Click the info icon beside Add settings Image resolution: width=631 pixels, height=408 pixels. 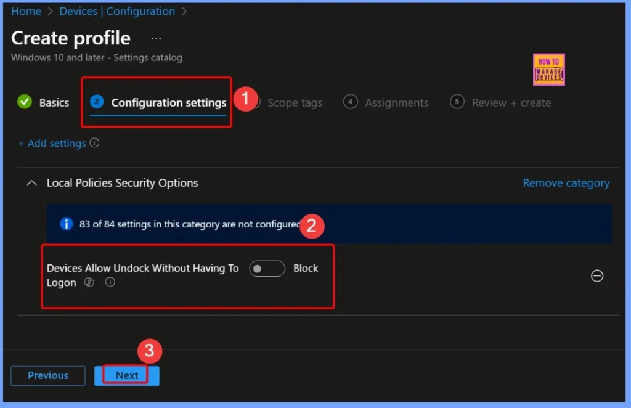pyautogui.click(x=94, y=143)
